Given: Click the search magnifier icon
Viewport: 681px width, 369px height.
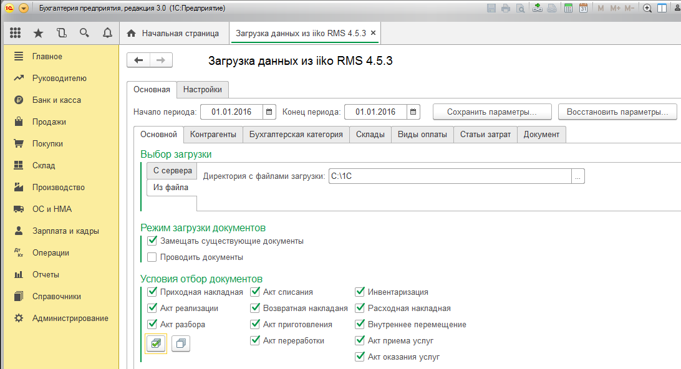Looking at the screenshot, I should (x=84, y=33).
